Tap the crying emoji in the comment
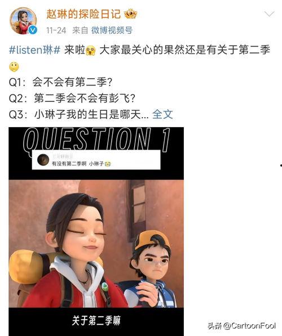 click(108, 164)
